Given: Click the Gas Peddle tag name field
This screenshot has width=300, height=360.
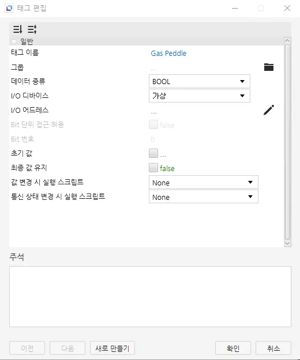Looking at the screenshot, I should click(x=168, y=53).
